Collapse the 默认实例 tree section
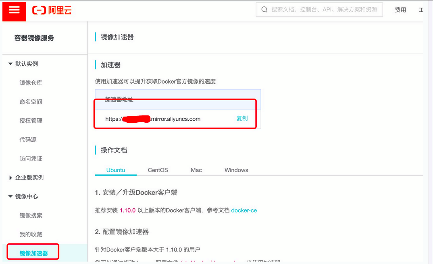Viewport: 433px width, 264px height. point(10,64)
